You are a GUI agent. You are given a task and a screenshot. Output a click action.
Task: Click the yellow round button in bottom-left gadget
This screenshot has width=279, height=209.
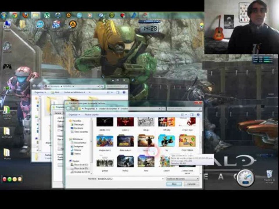tap(15, 179)
